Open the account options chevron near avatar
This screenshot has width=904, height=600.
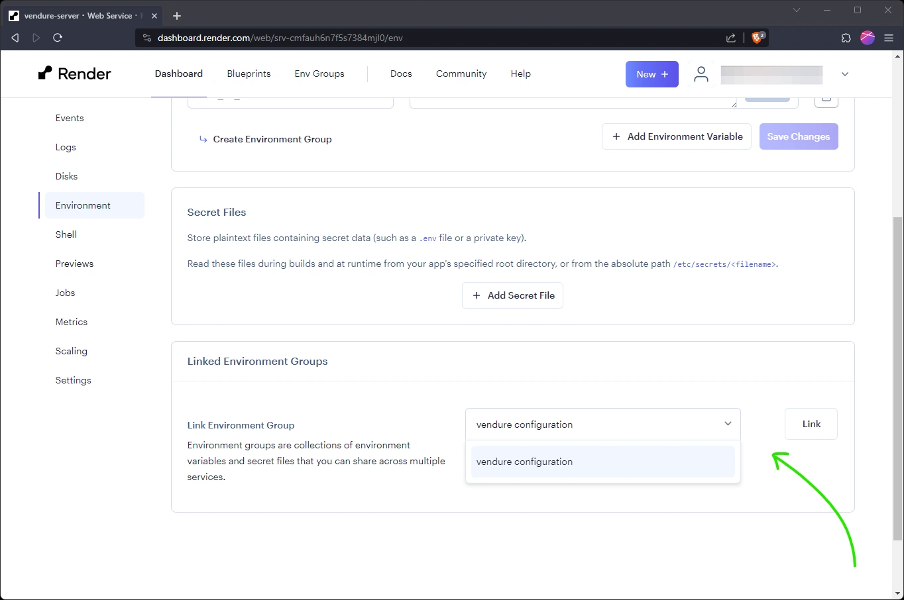point(845,74)
